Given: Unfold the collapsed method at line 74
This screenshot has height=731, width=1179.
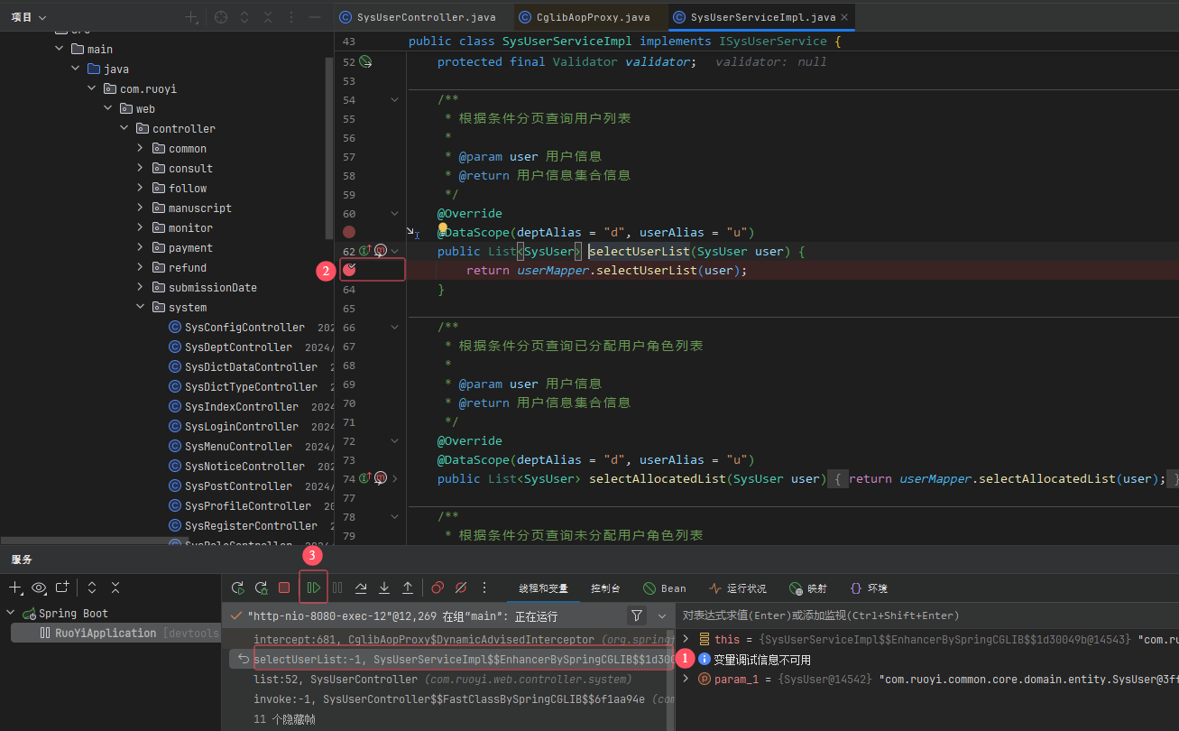Looking at the screenshot, I should pyautogui.click(x=394, y=478).
